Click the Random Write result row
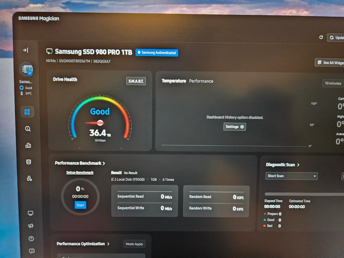Screen dimensions: 344x258 [x=216, y=209]
